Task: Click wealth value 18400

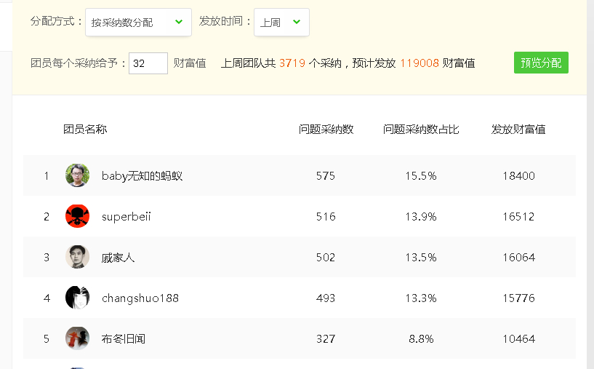Action: (x=518, y=176)
